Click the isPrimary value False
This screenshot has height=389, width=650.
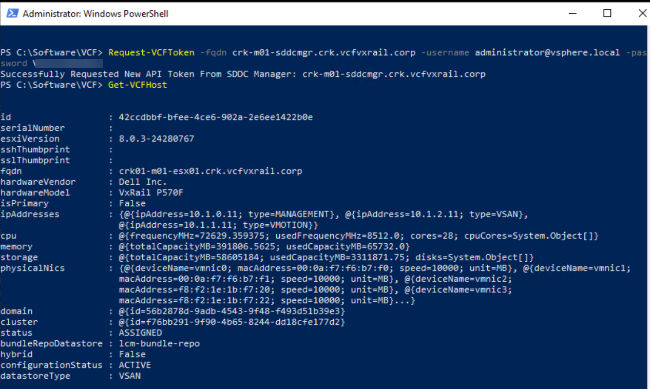[132, 203]
